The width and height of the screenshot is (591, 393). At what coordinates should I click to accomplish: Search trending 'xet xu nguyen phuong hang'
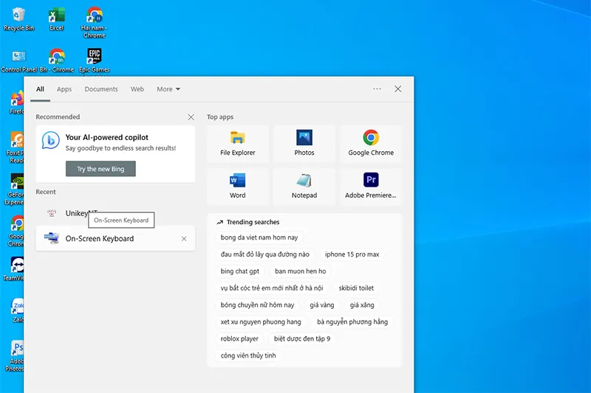click(x=261, y=322)
